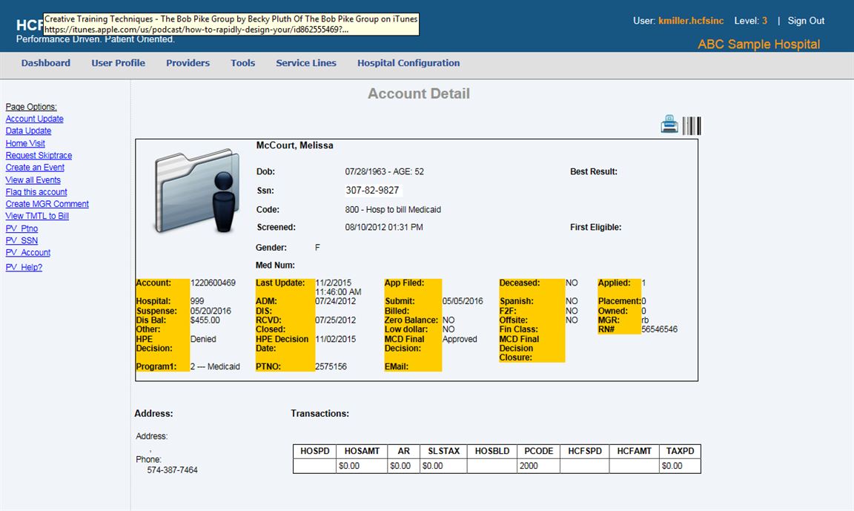Open Create MGR Comment link
854x511 pixels.
[x=47, y=204]
